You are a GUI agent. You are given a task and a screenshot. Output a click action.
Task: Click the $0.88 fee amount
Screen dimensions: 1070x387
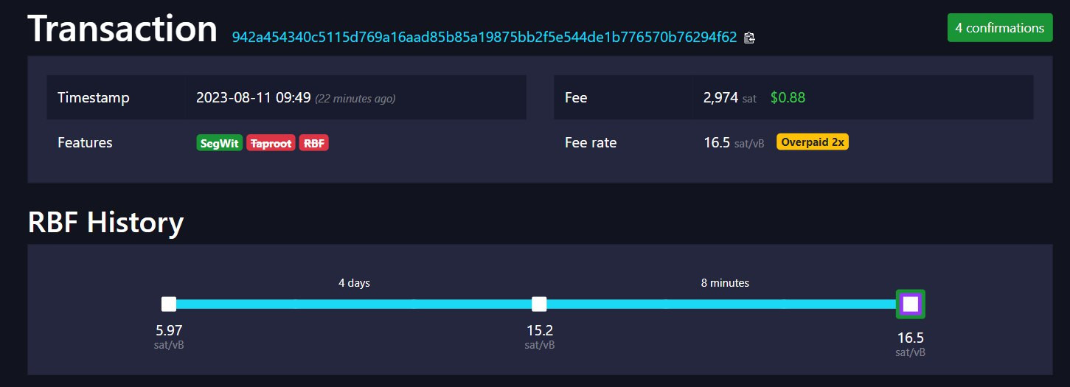pyautogui.click(x=788, y=97)
